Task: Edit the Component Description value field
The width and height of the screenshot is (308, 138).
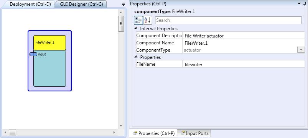Action: pyautogui.click(x=244, y=36)
